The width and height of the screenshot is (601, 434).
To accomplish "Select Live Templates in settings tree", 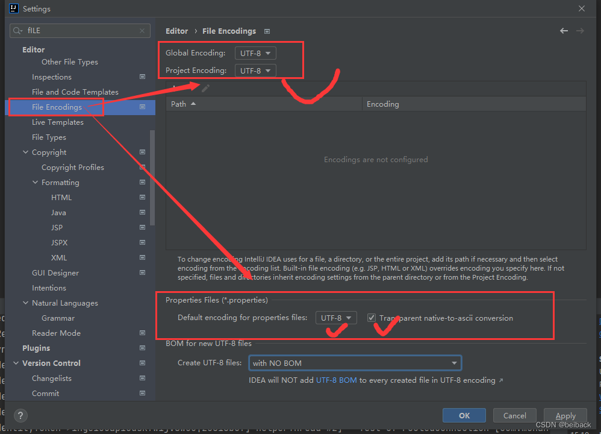I will (x=57, y=122).
